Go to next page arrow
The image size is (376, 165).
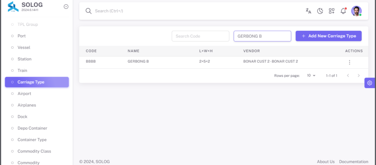[x=359, y=75]
